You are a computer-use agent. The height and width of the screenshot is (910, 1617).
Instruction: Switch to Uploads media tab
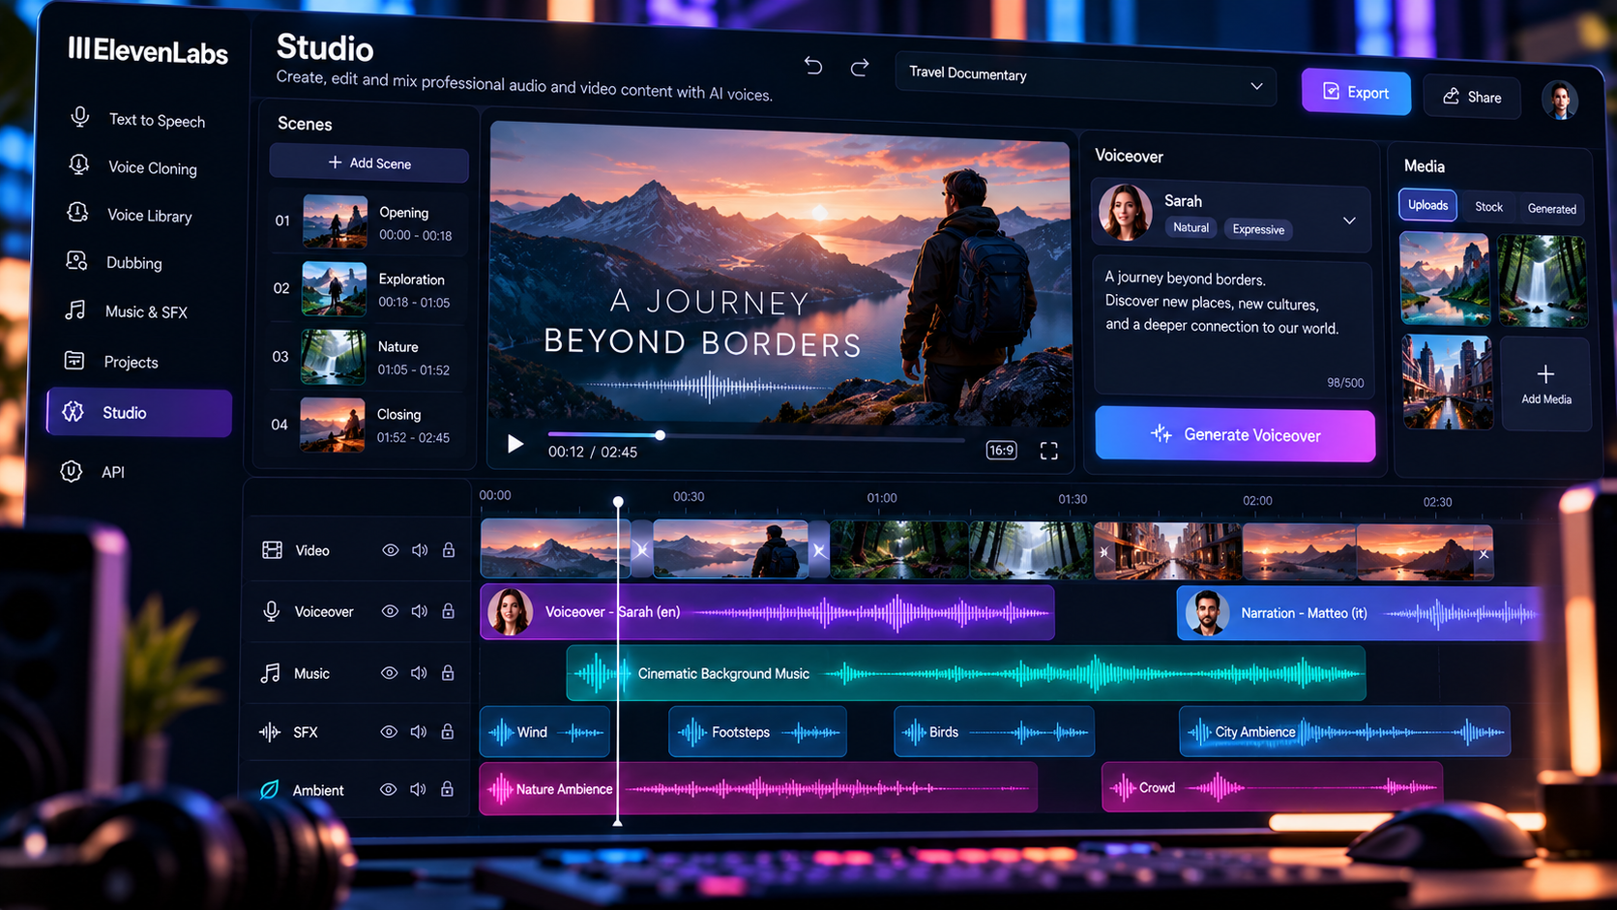[1427, 205]
